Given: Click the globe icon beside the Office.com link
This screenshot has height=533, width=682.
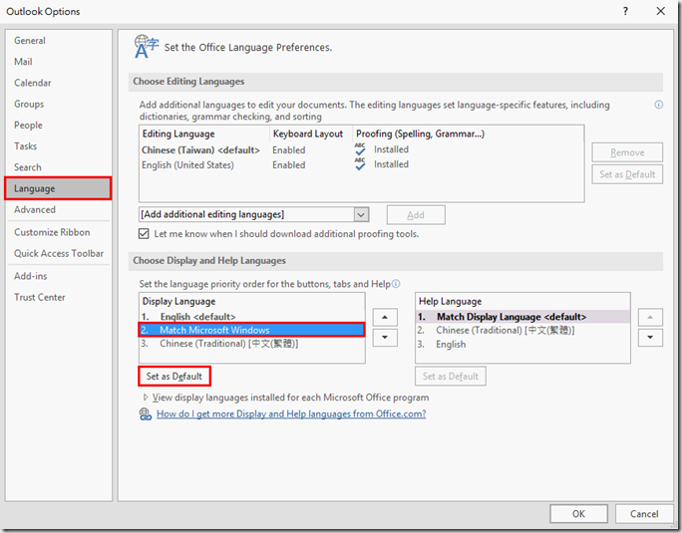Looking at the screenshot, I should [x=147, y=414].
